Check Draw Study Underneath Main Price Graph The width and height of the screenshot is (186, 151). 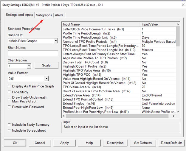pyautogui.click(x=10, y=98)
